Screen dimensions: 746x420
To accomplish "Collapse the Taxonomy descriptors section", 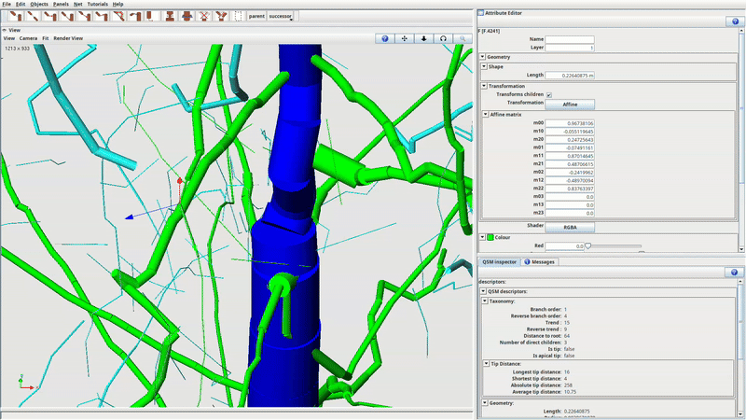I will click(485, 301).
